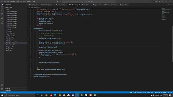173x97 pixels.
Task: Open the Search view in activity bar
Action: [x=2, y=10]
